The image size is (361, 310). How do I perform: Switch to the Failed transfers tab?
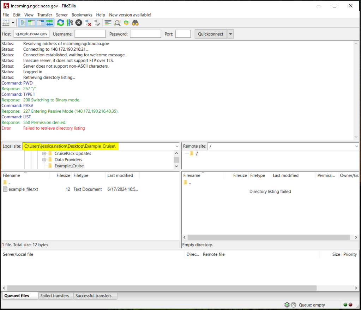[55, 296]
